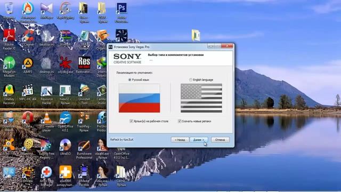Open MegaFon Modem shortcut

[9, 63]
